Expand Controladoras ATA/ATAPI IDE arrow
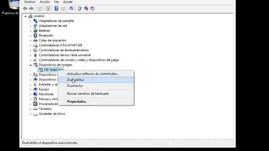Screen dimensions: 269x151 [31, 46]
